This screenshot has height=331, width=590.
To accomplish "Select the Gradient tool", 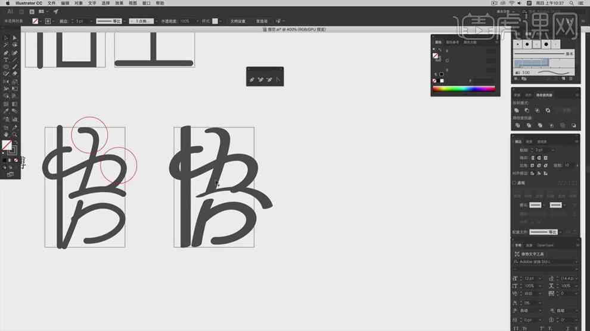I will coord(15,104).
